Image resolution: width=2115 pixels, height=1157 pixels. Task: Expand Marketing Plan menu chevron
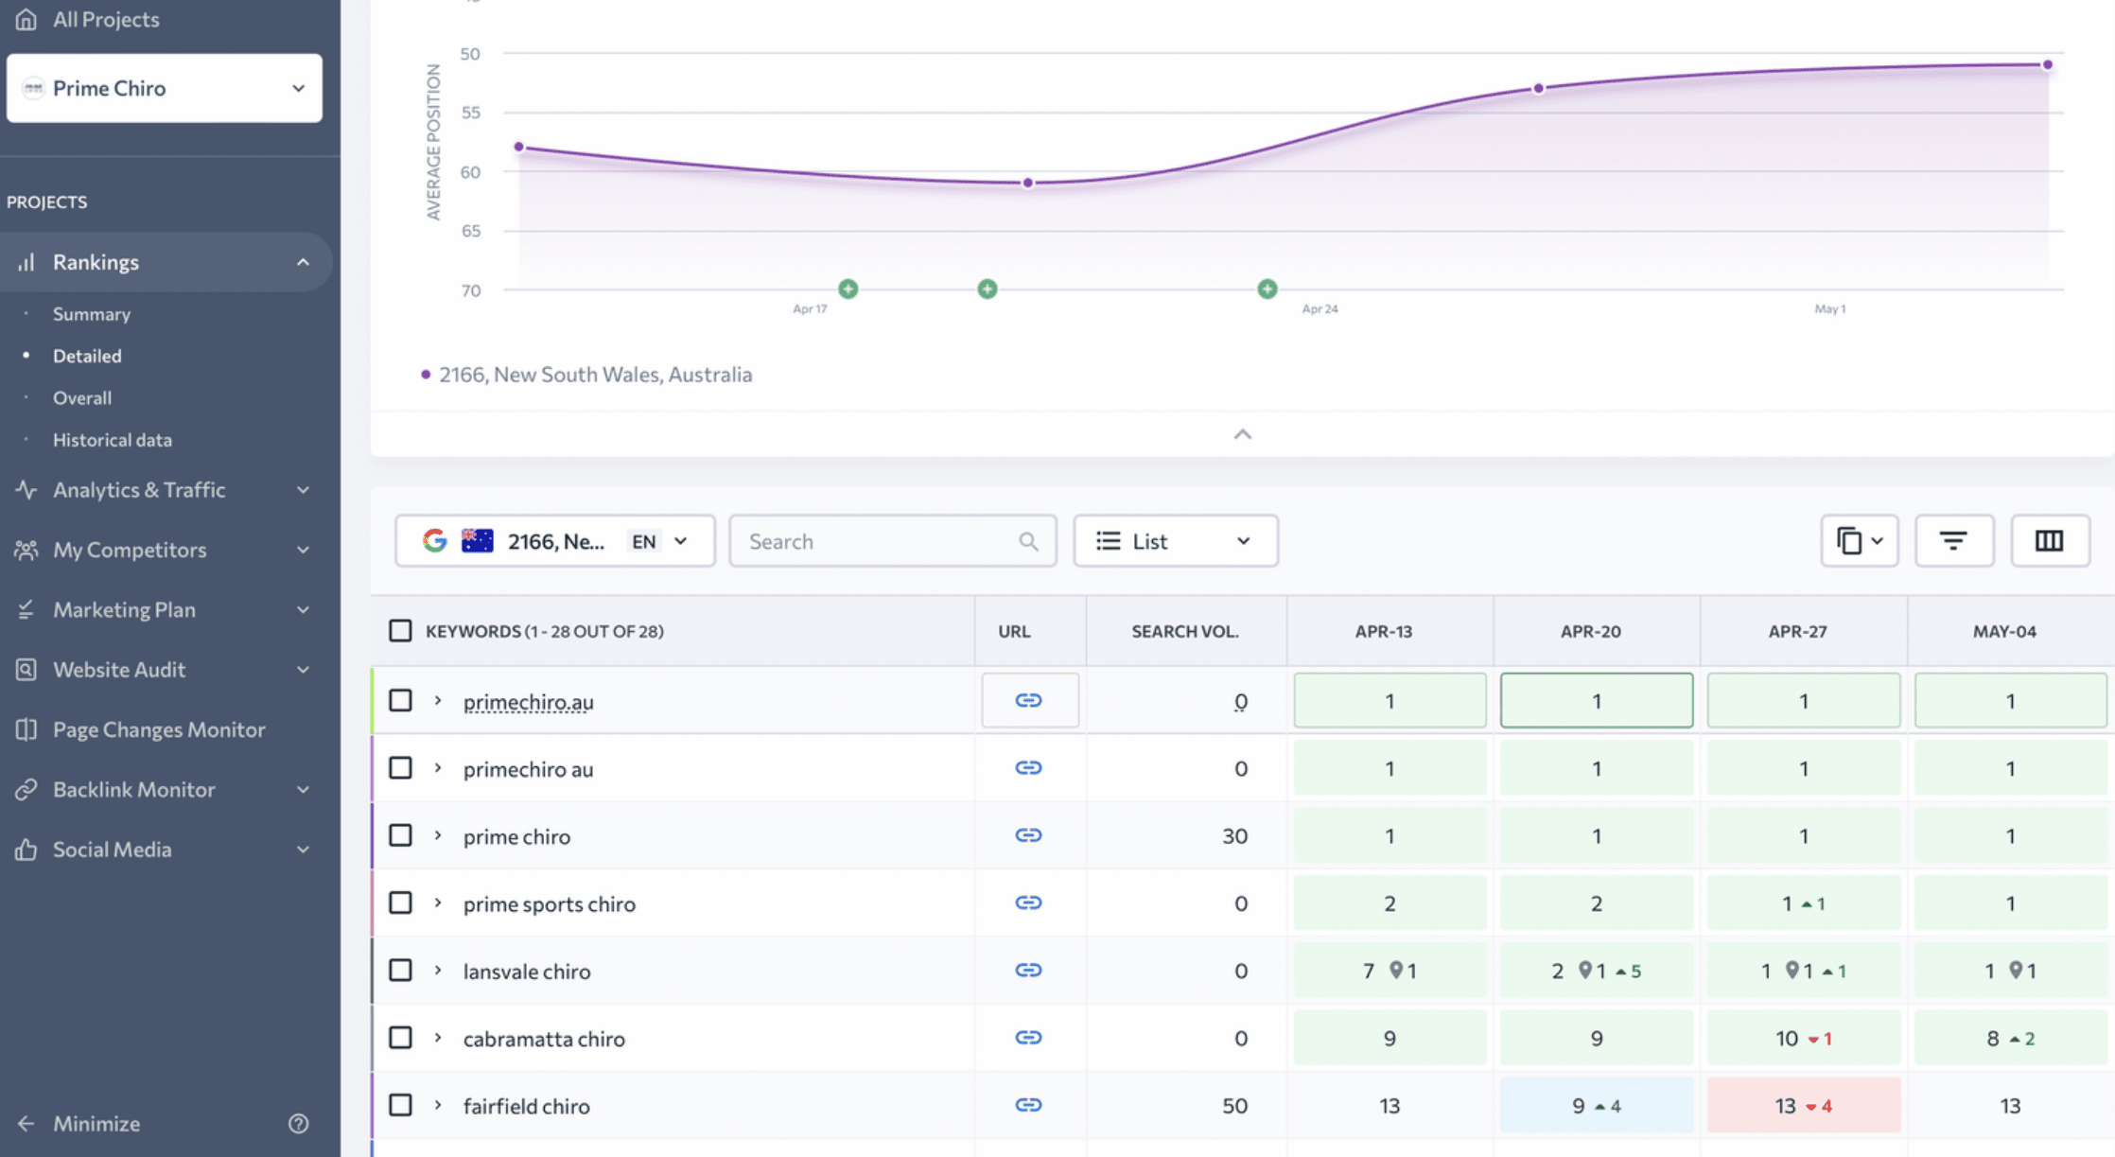click(x=303, y=609)
